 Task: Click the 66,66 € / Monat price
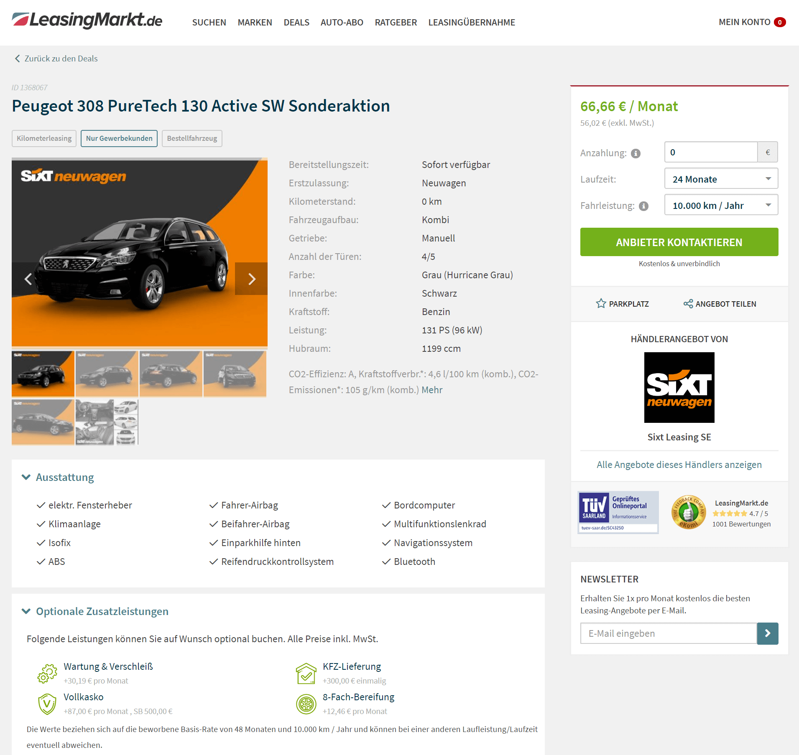[629, 106]
